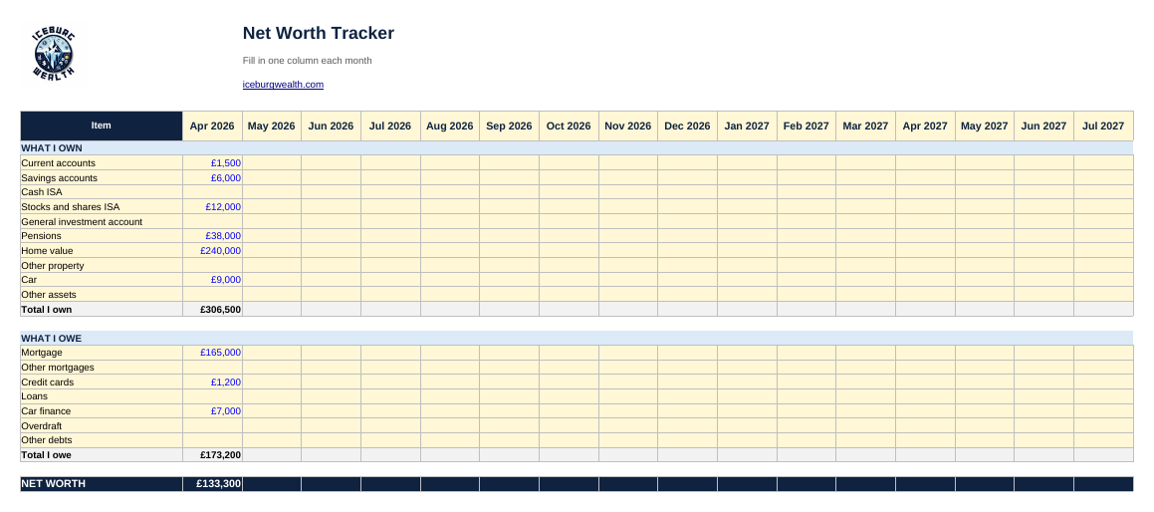Select the Other mortgages row label

pyautogui.click(x=102, y=367)
